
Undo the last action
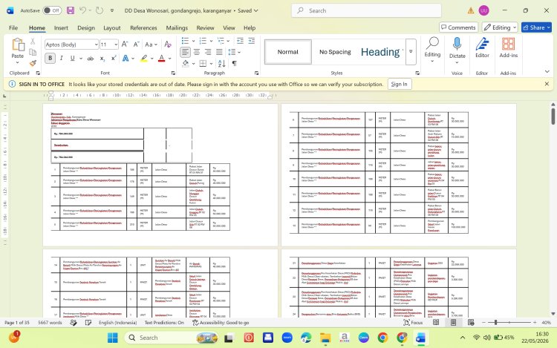pyautogui.click(x=82, y=10)
